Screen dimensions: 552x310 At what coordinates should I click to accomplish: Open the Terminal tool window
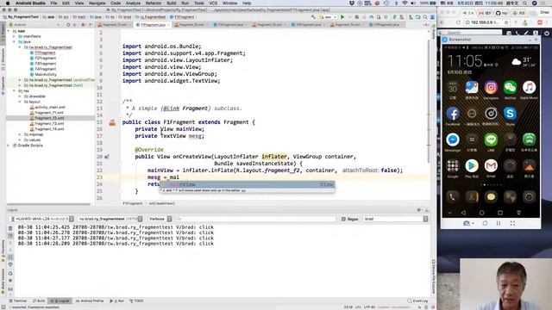click(x=18, y=301)
